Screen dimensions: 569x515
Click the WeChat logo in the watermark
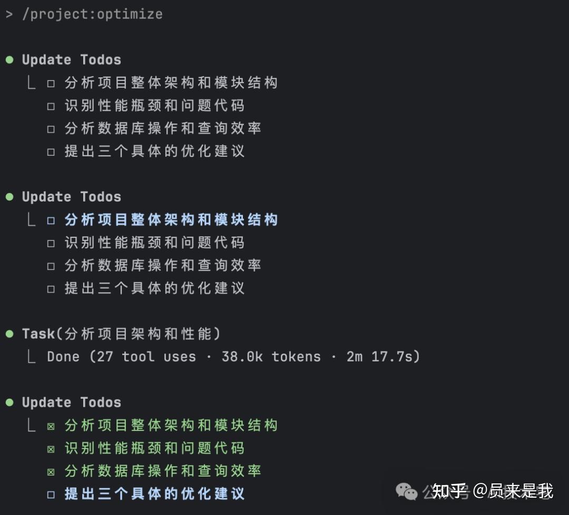pos(406,492)
